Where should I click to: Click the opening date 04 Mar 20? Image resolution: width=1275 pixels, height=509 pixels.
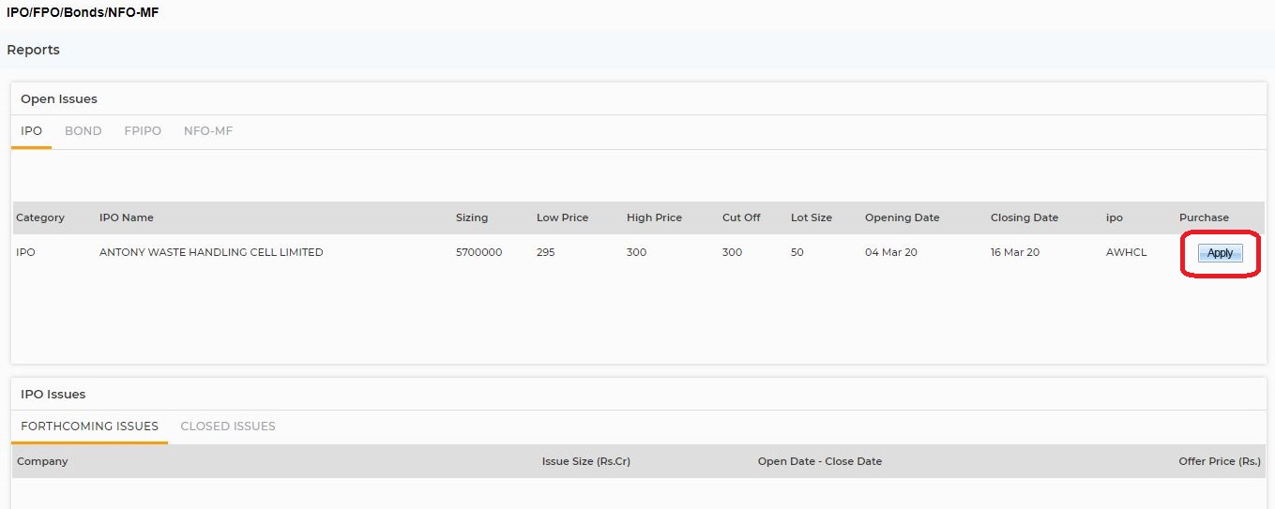891,252
